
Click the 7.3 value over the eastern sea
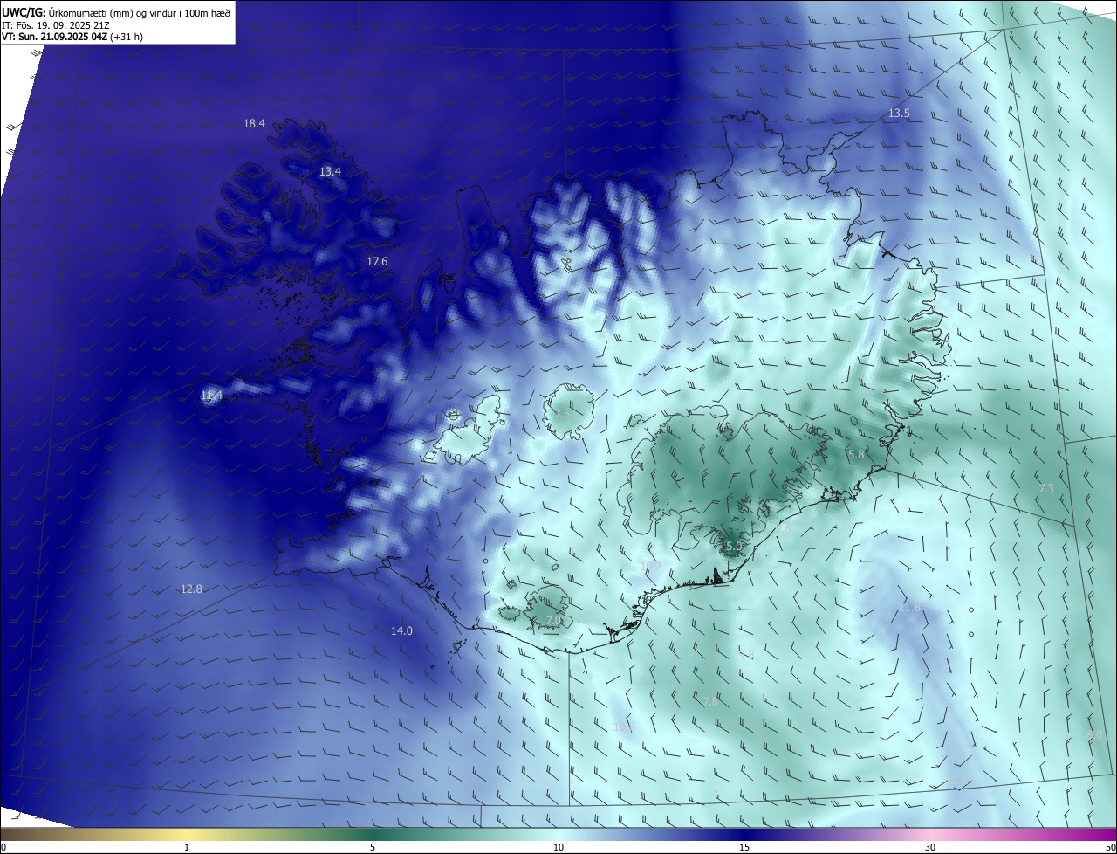(1046, 489)
